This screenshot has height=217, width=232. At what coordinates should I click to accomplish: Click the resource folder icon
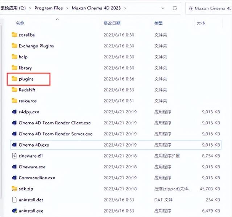[x=14, y=101]
